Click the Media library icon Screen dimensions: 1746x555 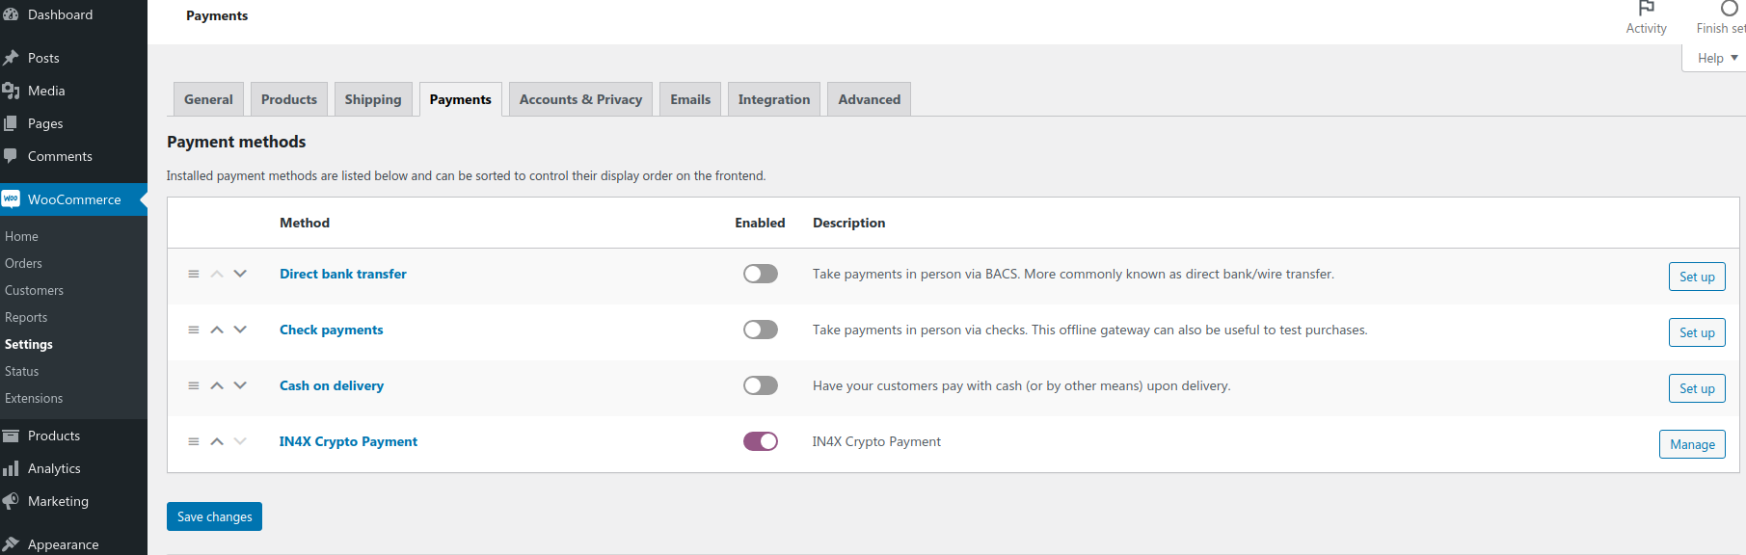coord(11,91)
